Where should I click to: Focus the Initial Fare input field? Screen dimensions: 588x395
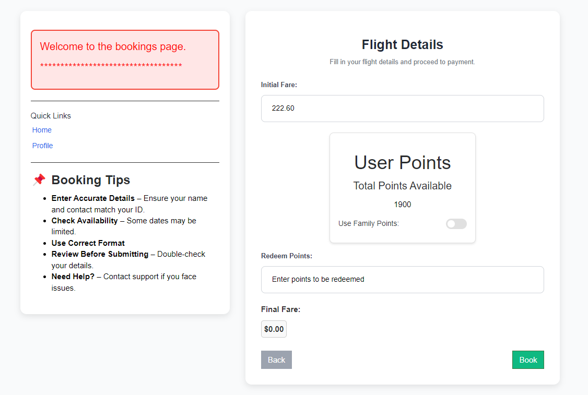402,109
